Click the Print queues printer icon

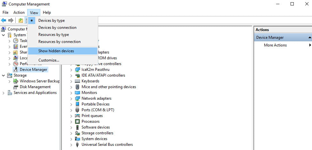(x=77, y=116)
